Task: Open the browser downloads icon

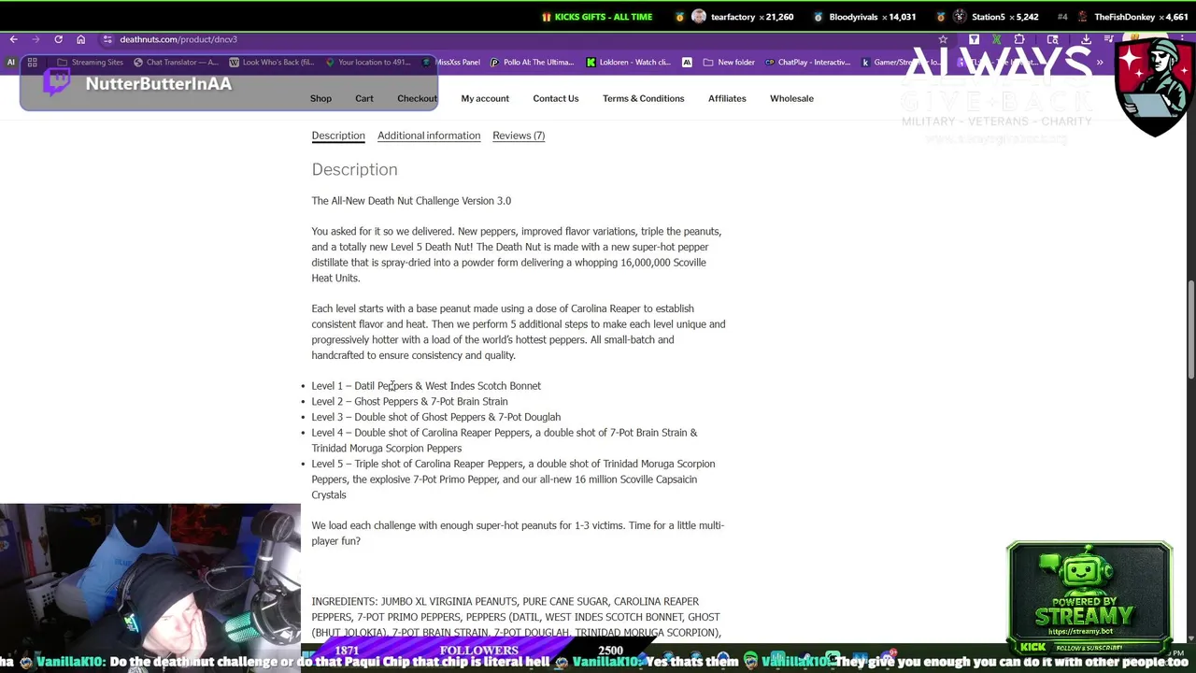Action: [x=1086, y=39]
